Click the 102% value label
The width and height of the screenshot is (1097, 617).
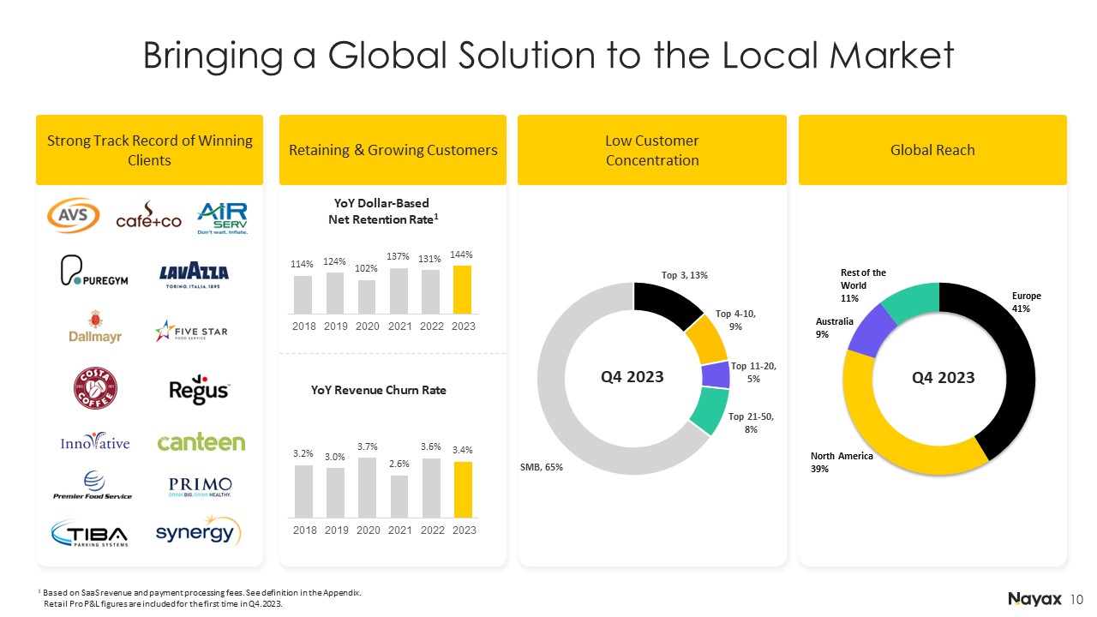368,268
